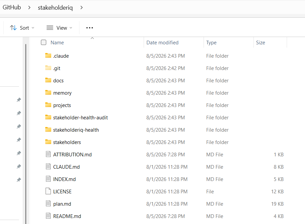The height and width of the screenshot is (224, 305).
Task: Select the stakeholderiq-health folder name
Action: tap(76, 130)
